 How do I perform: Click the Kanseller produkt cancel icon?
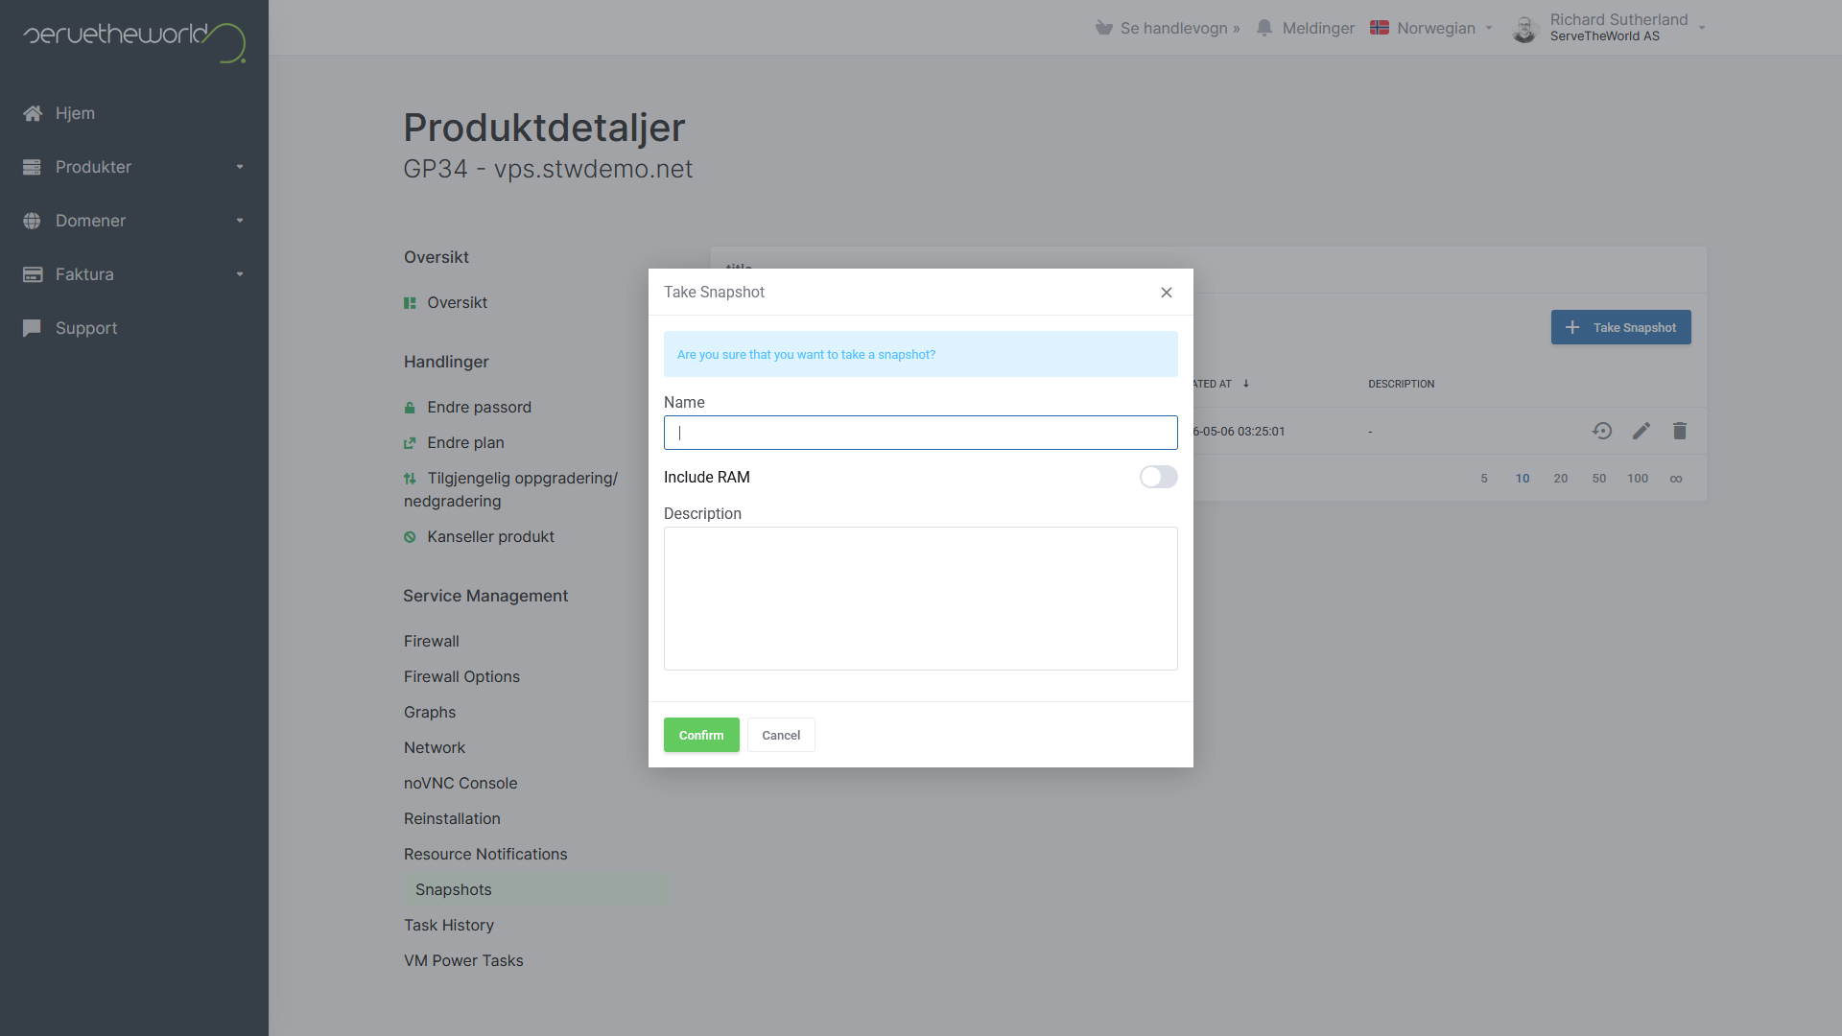point(410,537)
